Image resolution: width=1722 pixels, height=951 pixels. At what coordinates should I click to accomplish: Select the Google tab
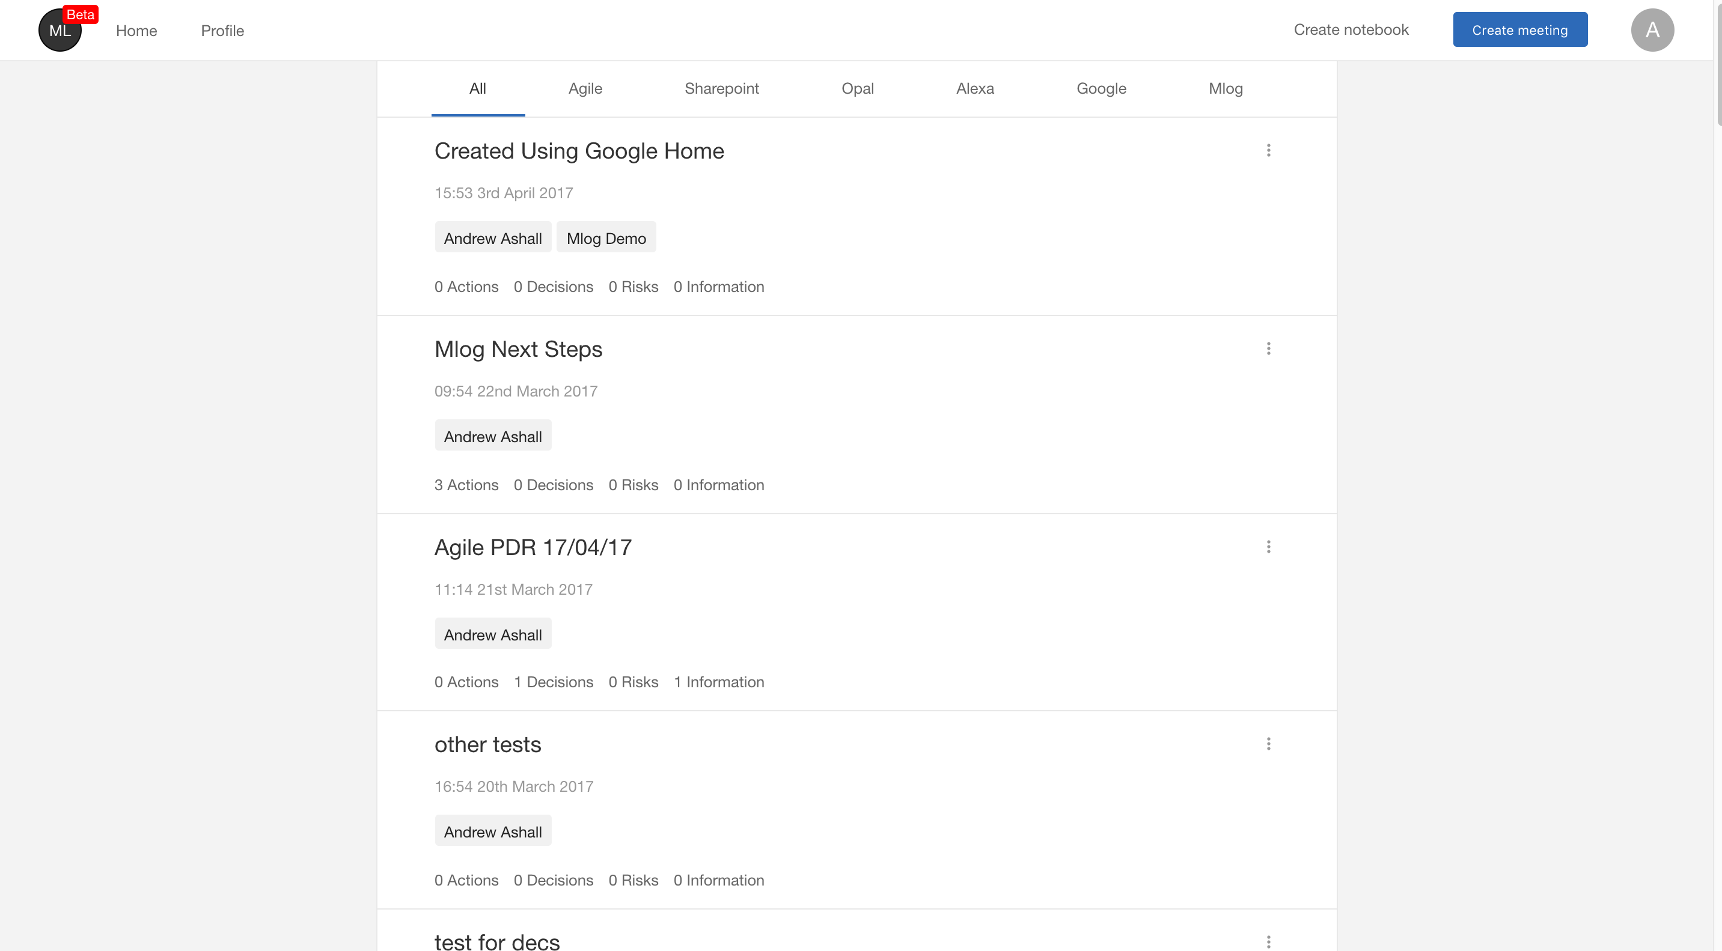coord(1101,88)
